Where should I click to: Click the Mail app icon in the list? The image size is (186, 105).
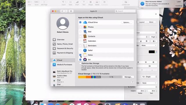pos(85,32)
